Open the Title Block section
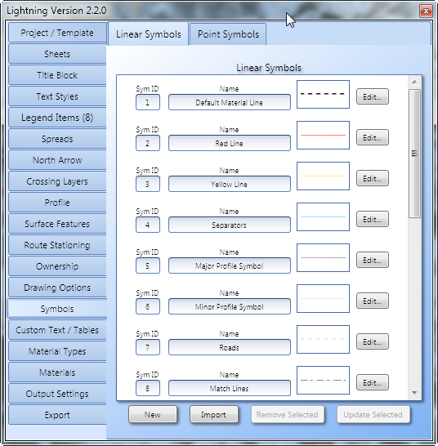438x446 pixels. 57,75
